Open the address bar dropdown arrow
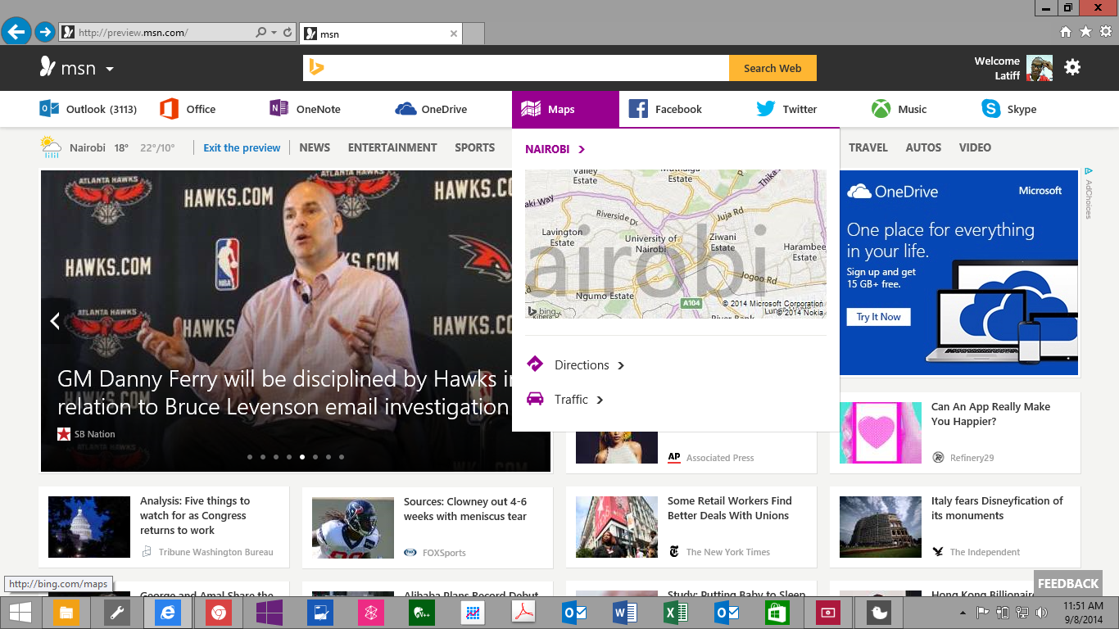The width and height of the screenshot is (1119, 629). [x=274, y=33]
